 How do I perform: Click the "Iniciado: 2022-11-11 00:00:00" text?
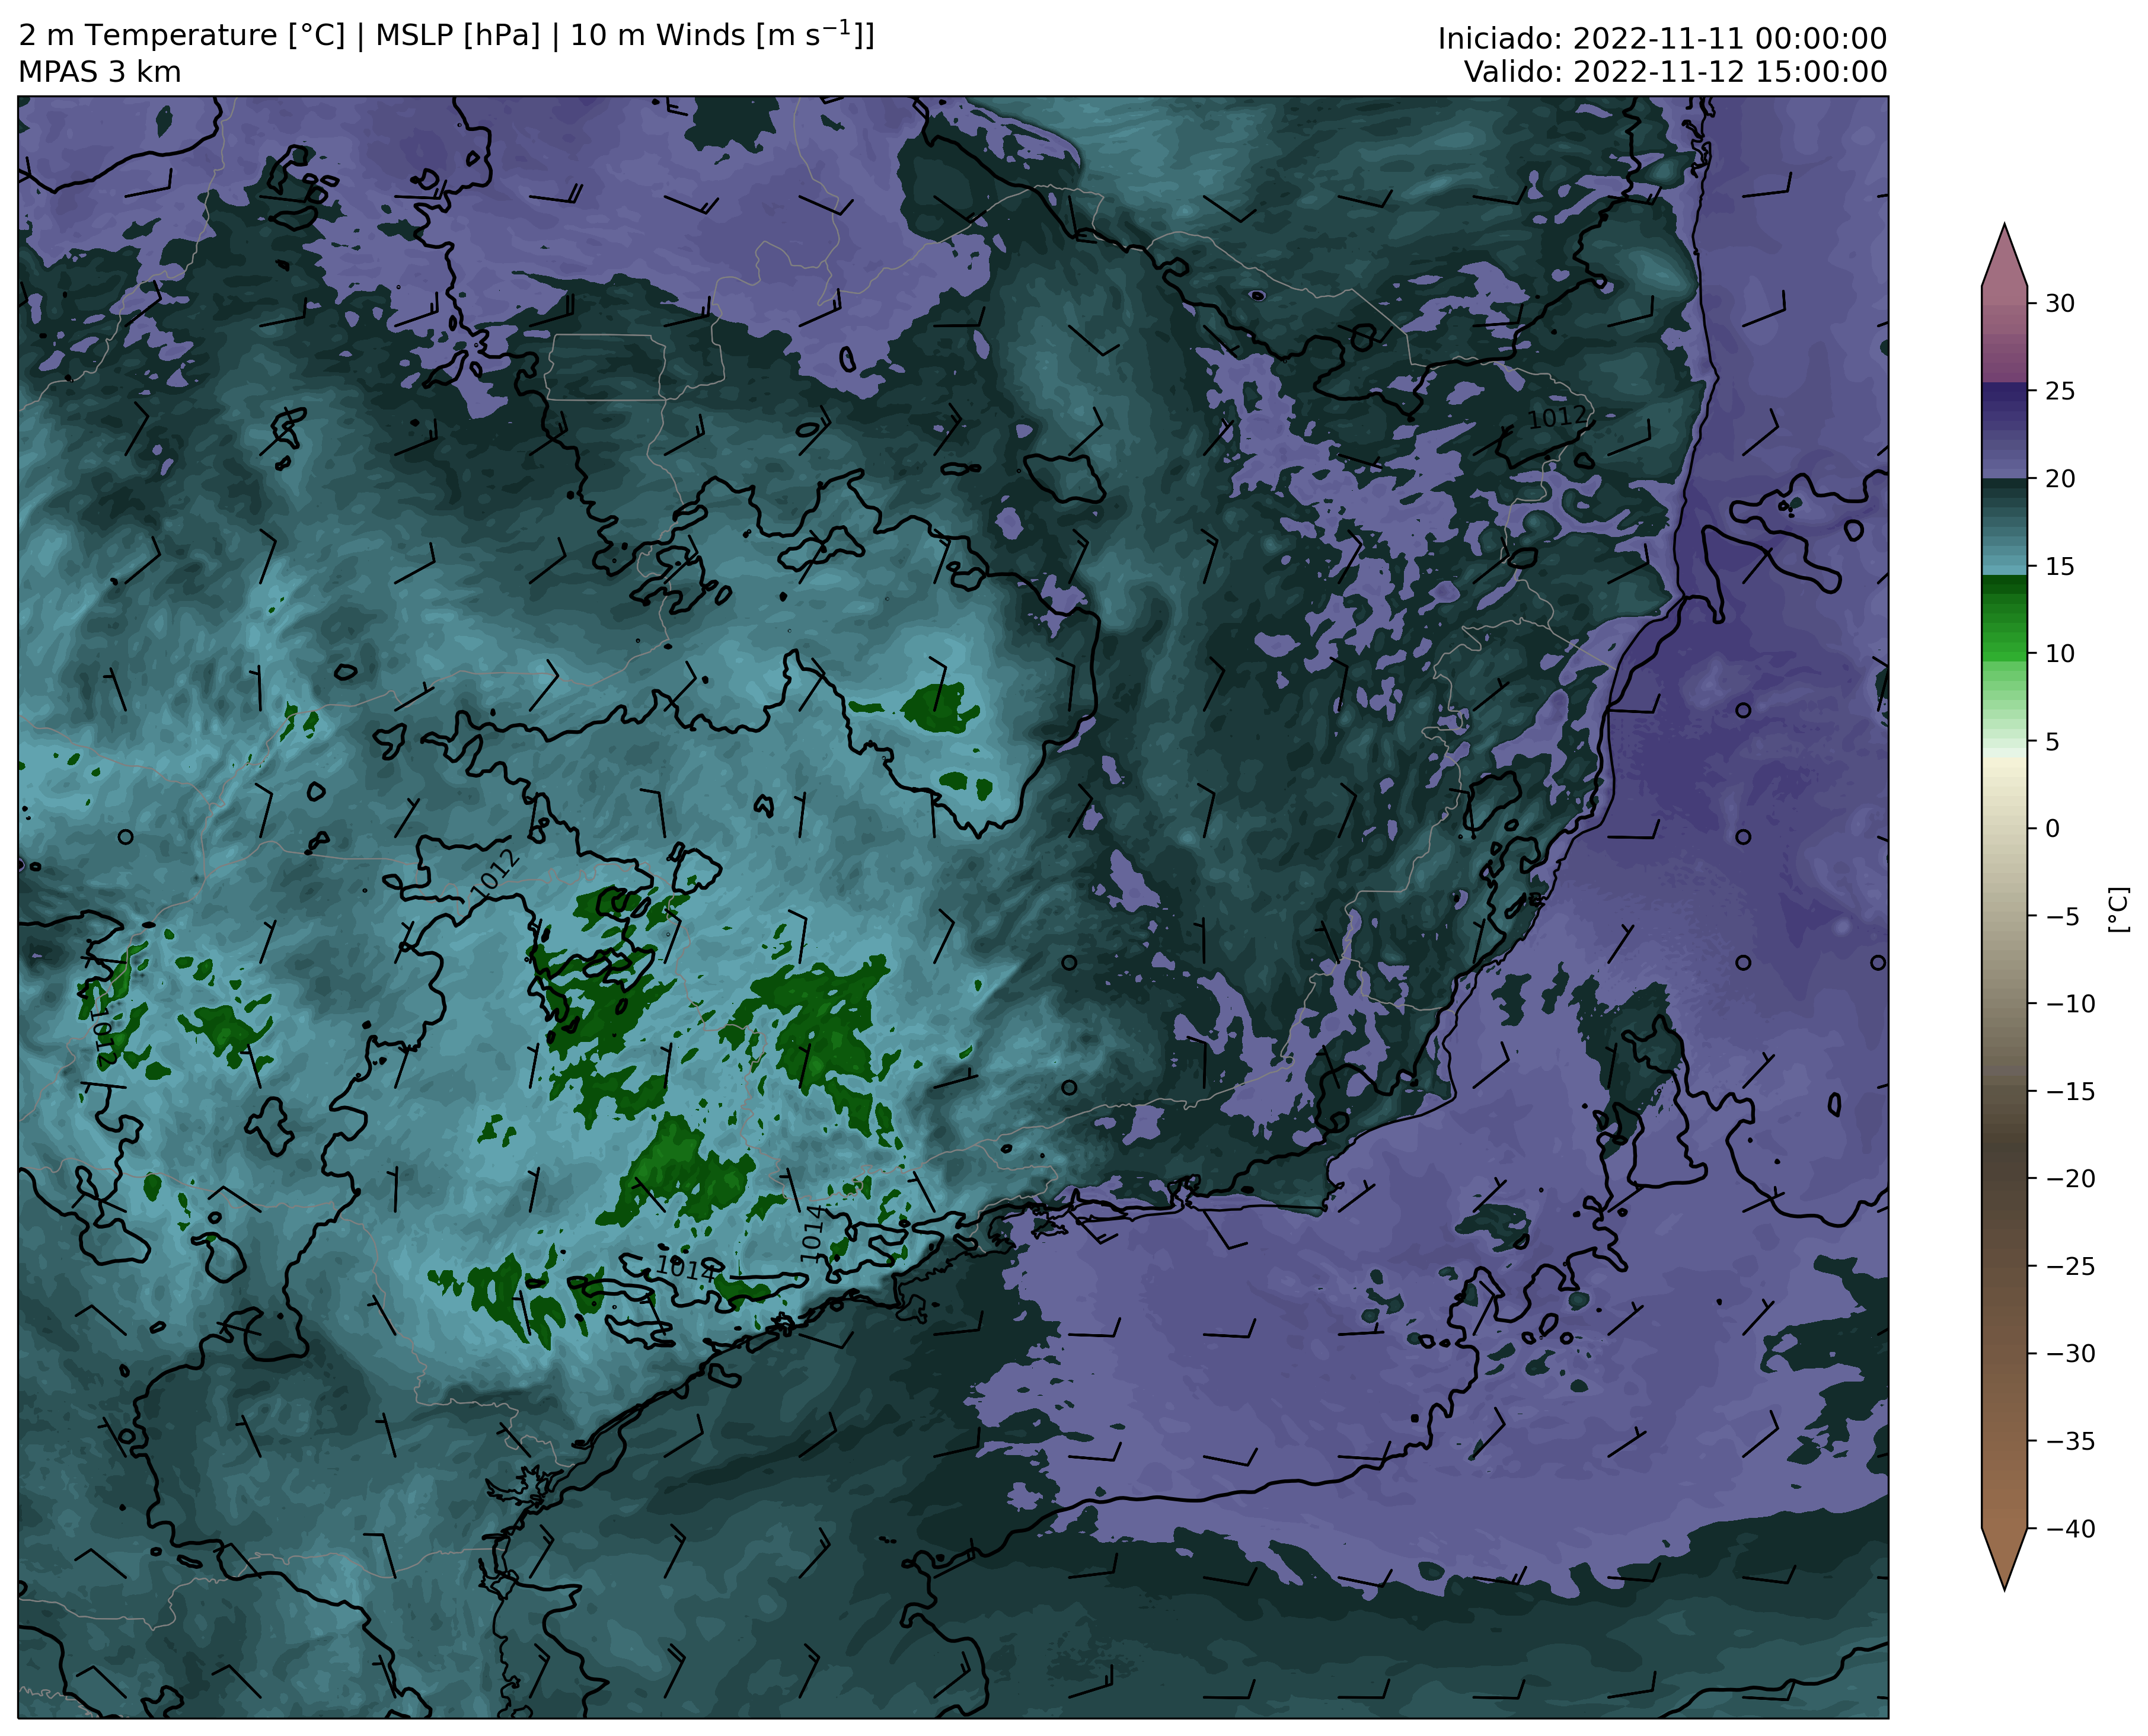pyautogui.click(x=1662, y=39)
